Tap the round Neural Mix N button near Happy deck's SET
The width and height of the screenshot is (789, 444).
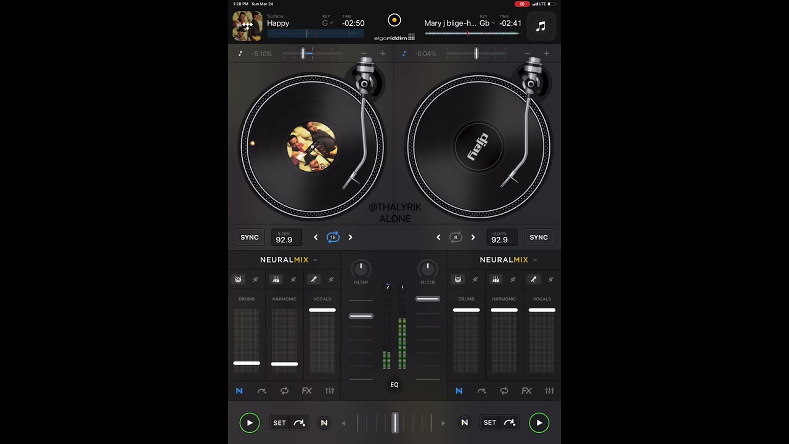tap(324, 422)
